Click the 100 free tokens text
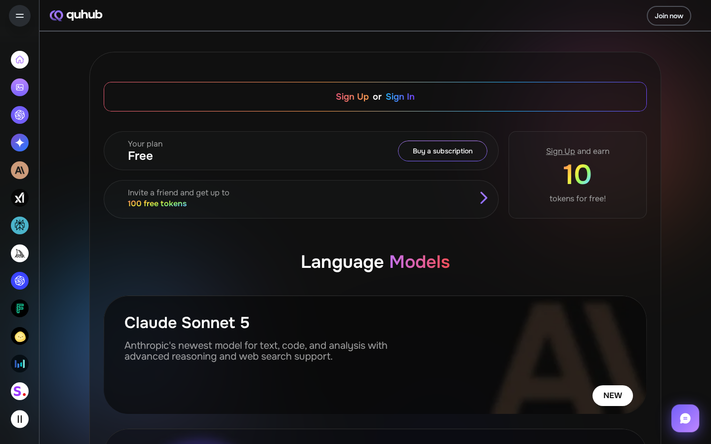This screenshot has height=444, width=711. click(157, 203)
